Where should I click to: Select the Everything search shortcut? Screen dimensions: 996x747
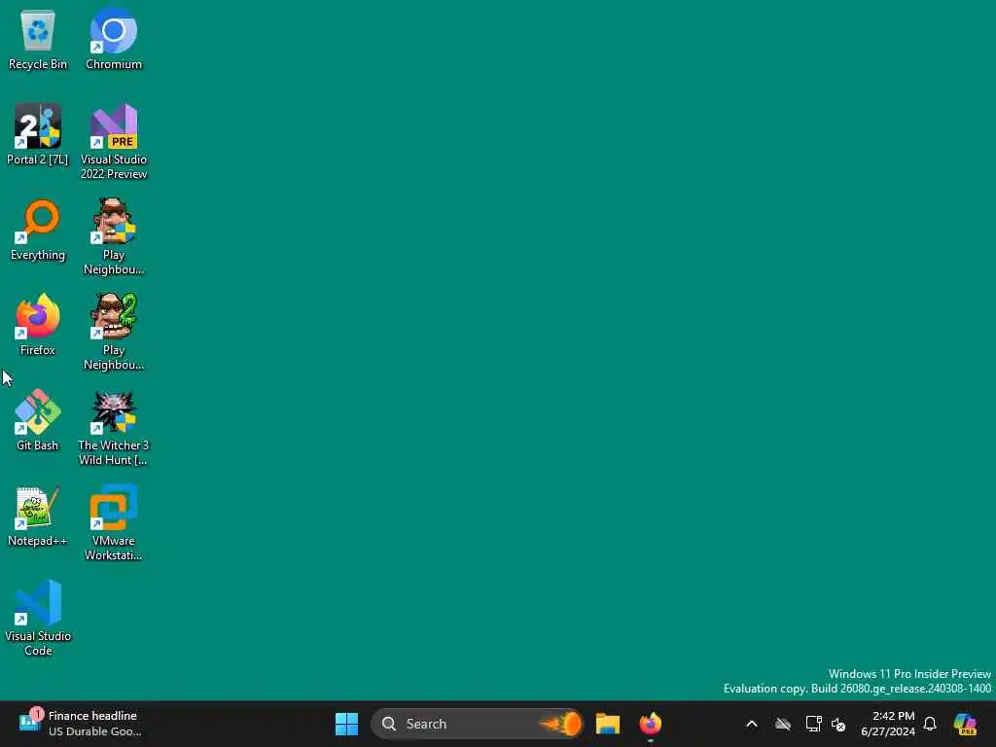click(38, 230)
